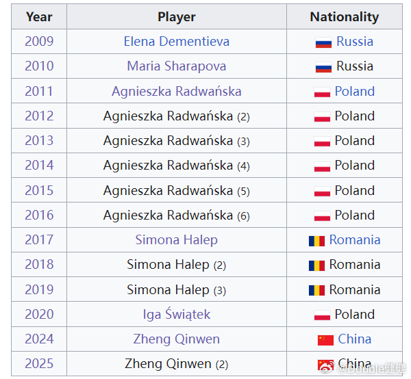Click the Russia flag icon in the 2009 row

tap(323, 42)
